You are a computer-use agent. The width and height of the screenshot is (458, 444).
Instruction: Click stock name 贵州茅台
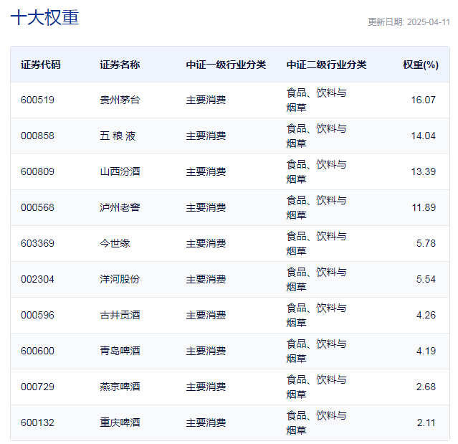pyautogui.click(x=120, y=100)
